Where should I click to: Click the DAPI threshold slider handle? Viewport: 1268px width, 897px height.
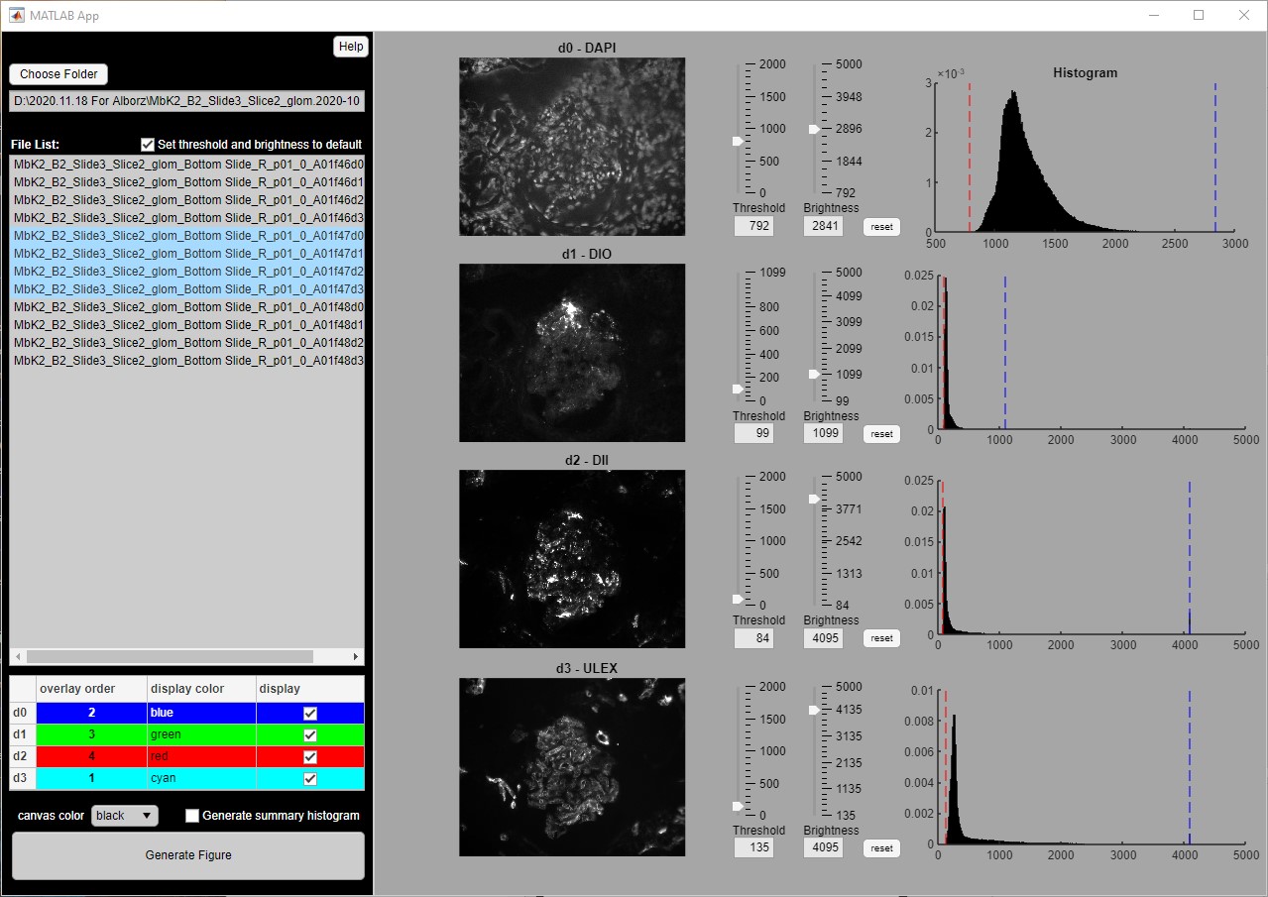click(738, 142)
